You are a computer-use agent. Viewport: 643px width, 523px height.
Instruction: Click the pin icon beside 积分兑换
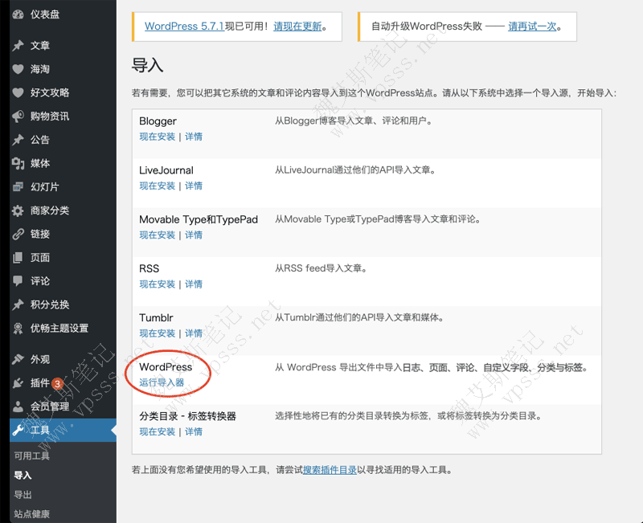18,304
